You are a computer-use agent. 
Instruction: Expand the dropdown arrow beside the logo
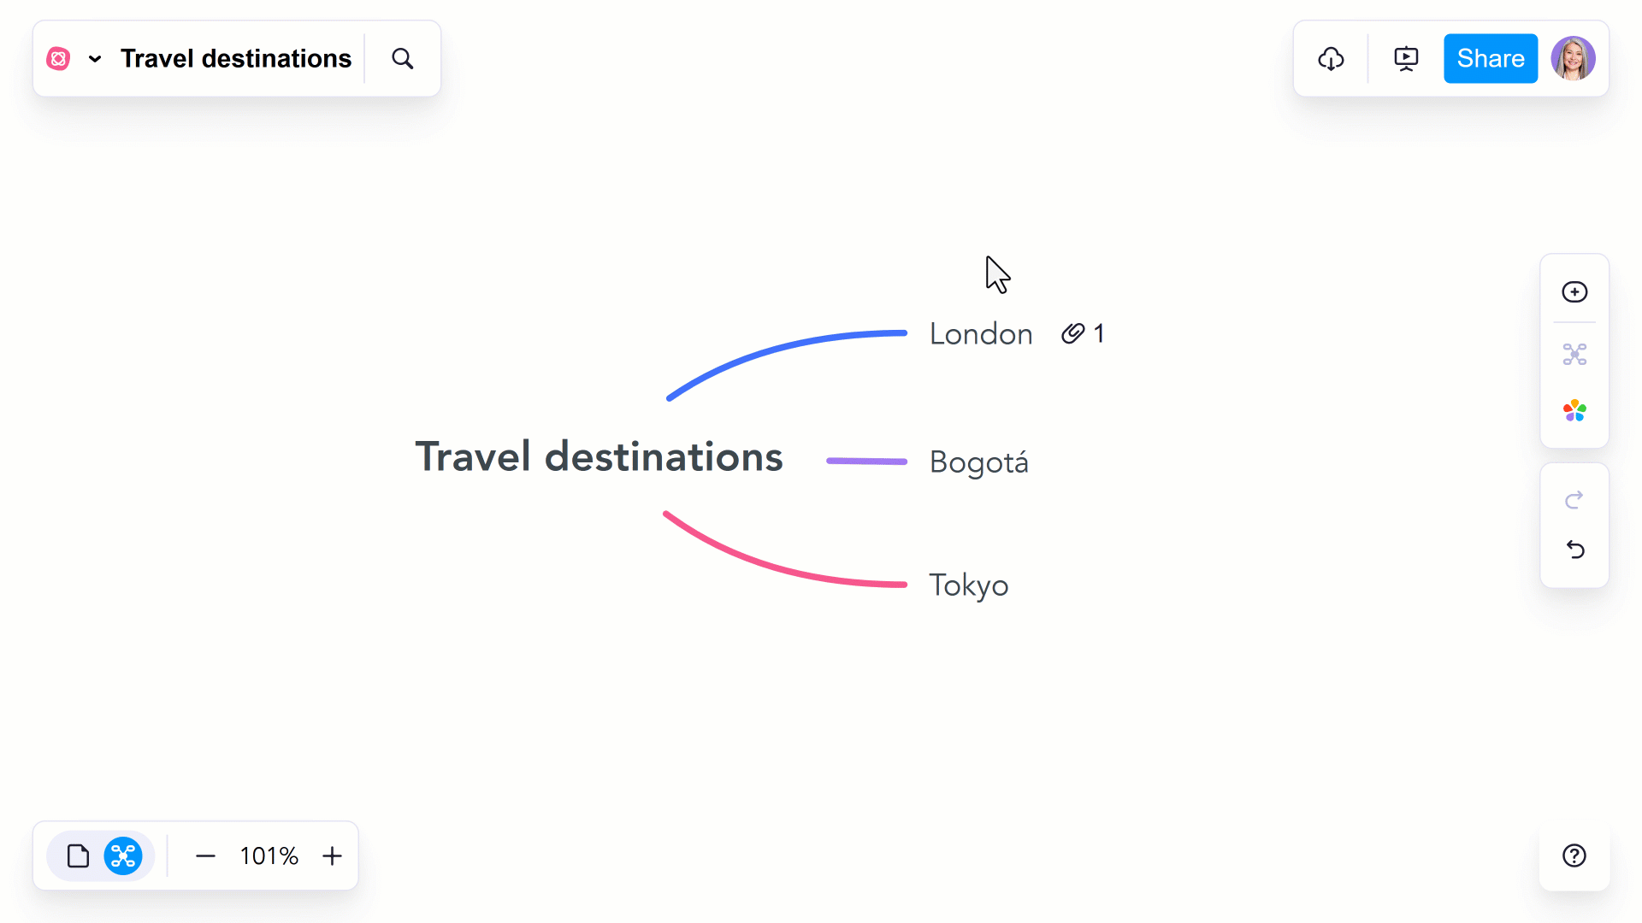coord(95,59)
